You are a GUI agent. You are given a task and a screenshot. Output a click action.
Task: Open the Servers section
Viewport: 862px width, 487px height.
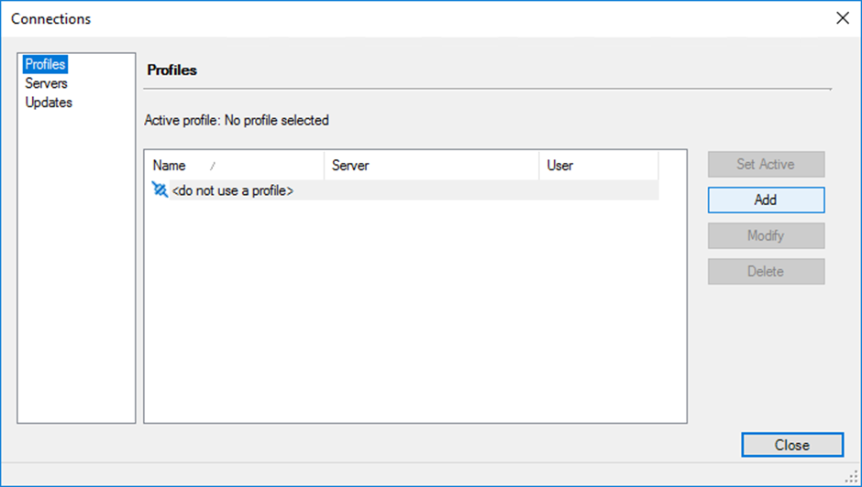pyautogui.click(x=46, y=83)
